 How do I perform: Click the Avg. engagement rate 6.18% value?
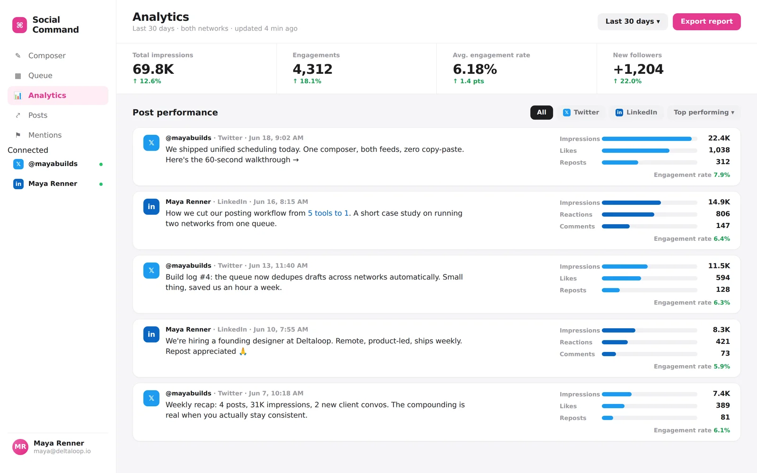(x=475, y=70)
